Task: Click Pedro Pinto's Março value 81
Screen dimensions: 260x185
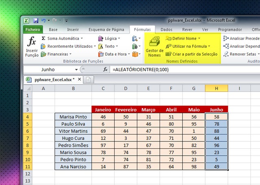Action: pos(148,159)
